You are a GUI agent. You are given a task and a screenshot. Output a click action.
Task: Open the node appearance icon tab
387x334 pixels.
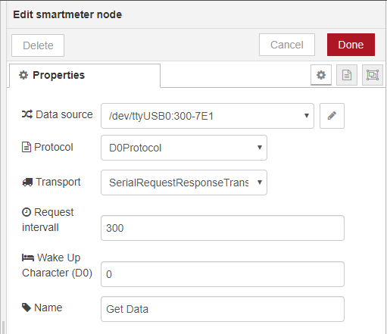pos(373,75)
